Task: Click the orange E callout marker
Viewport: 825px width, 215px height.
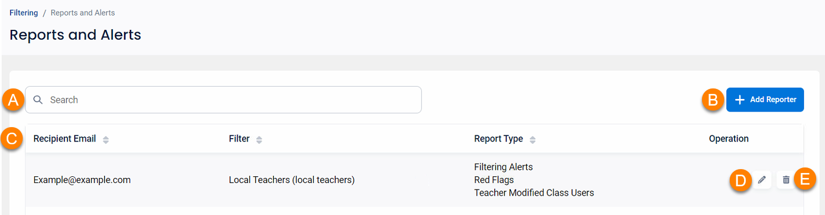Action: click(x=805, y=180)
